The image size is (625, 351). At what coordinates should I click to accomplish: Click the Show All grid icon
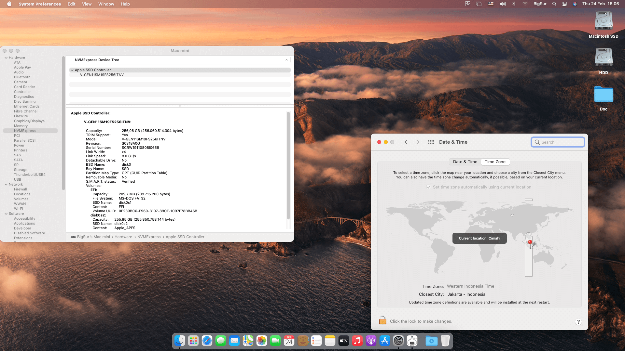coord(431,142)
